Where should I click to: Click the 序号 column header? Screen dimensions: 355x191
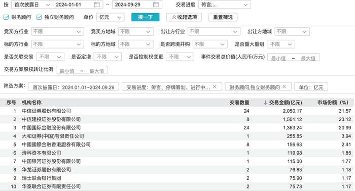11,103
